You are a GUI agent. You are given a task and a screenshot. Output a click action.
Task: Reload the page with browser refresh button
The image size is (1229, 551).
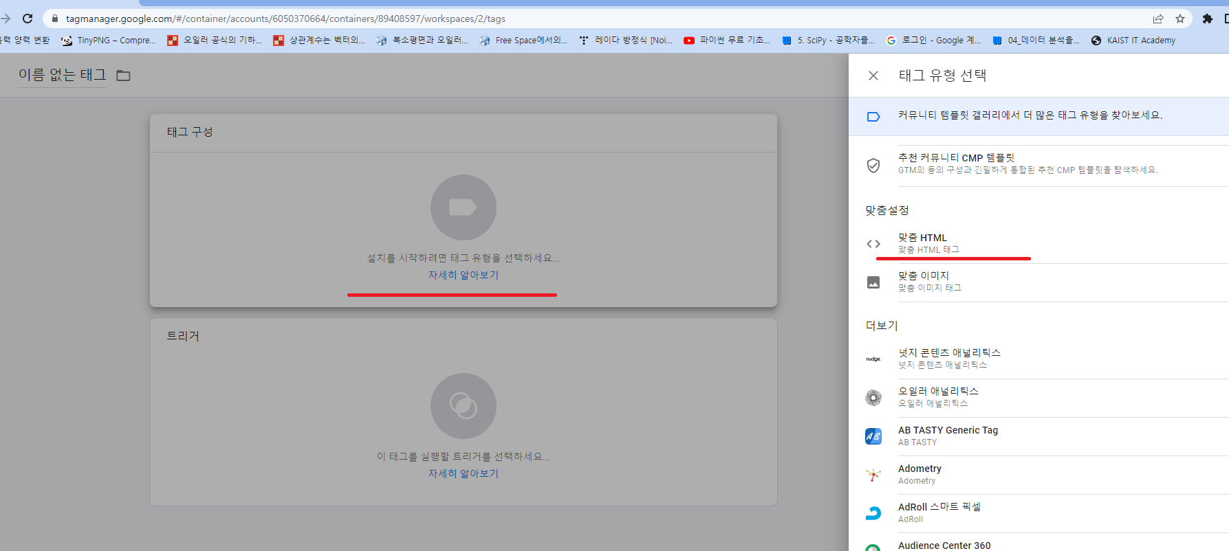click(x=28, y=19)
